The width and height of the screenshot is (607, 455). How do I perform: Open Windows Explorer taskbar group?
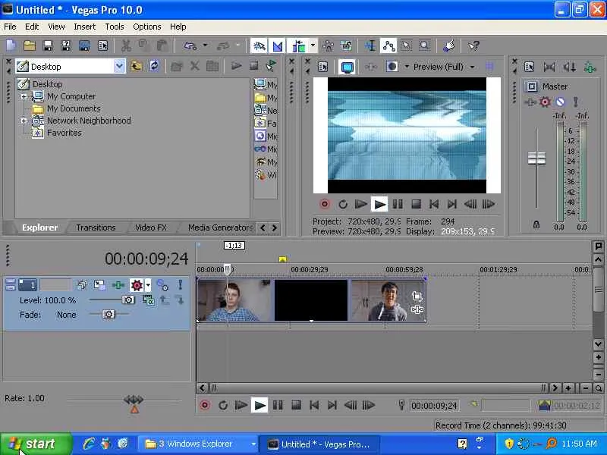(x=199, y=444)
